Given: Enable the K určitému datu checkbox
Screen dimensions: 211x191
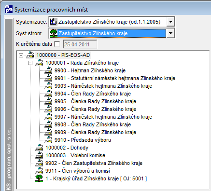Looking at the screenshot, I should click(x=57, y=44).
